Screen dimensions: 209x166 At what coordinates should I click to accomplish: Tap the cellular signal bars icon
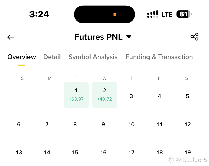tap(153, 14)
